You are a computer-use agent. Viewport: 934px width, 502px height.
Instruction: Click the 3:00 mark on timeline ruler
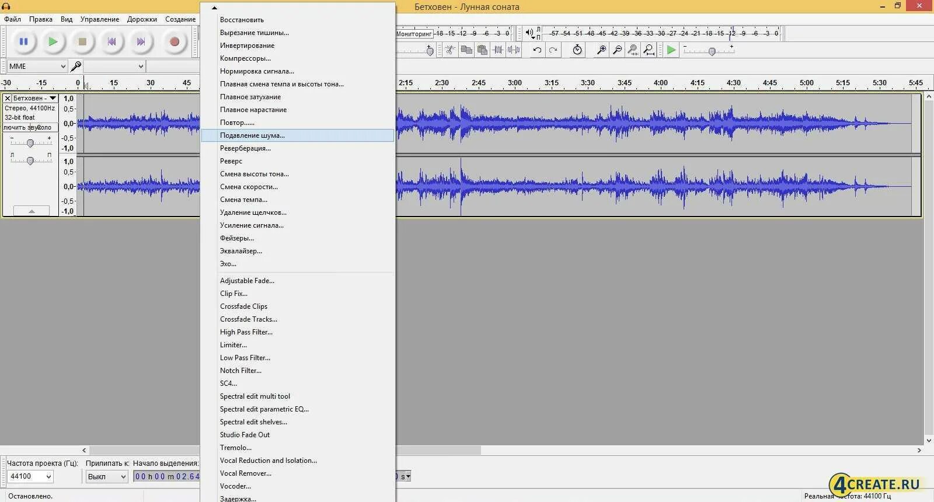pyautogui.click(x=515, y=83)
